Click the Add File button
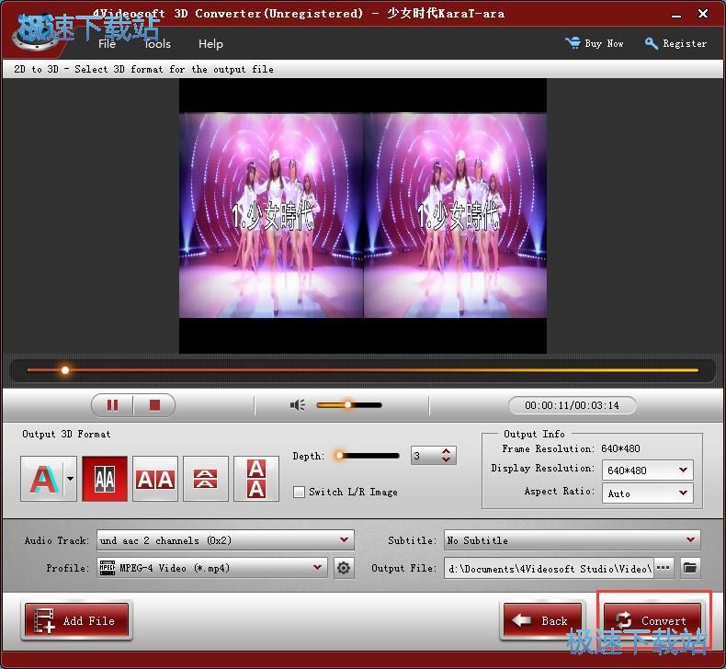 tap(77, 620)
